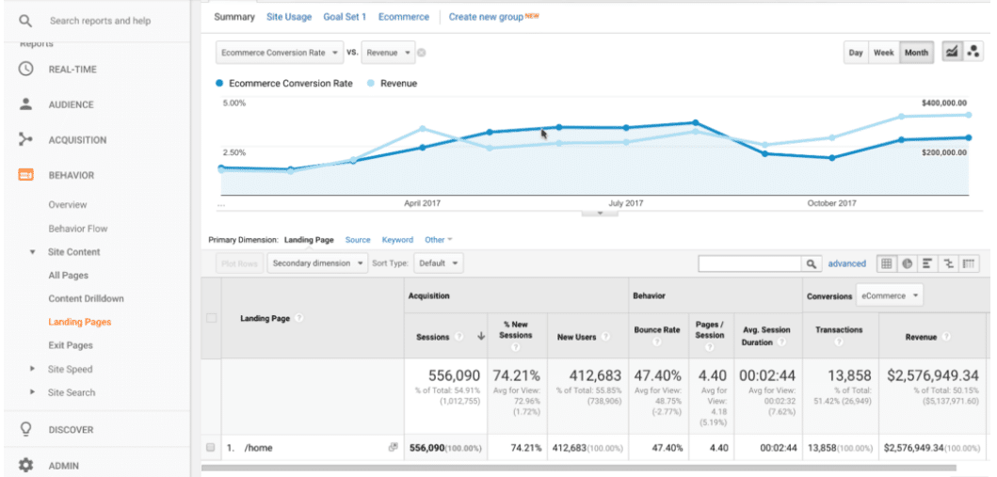Check the /home row checkbox
The width and height of the screenshot is (997, 477).
211,448
